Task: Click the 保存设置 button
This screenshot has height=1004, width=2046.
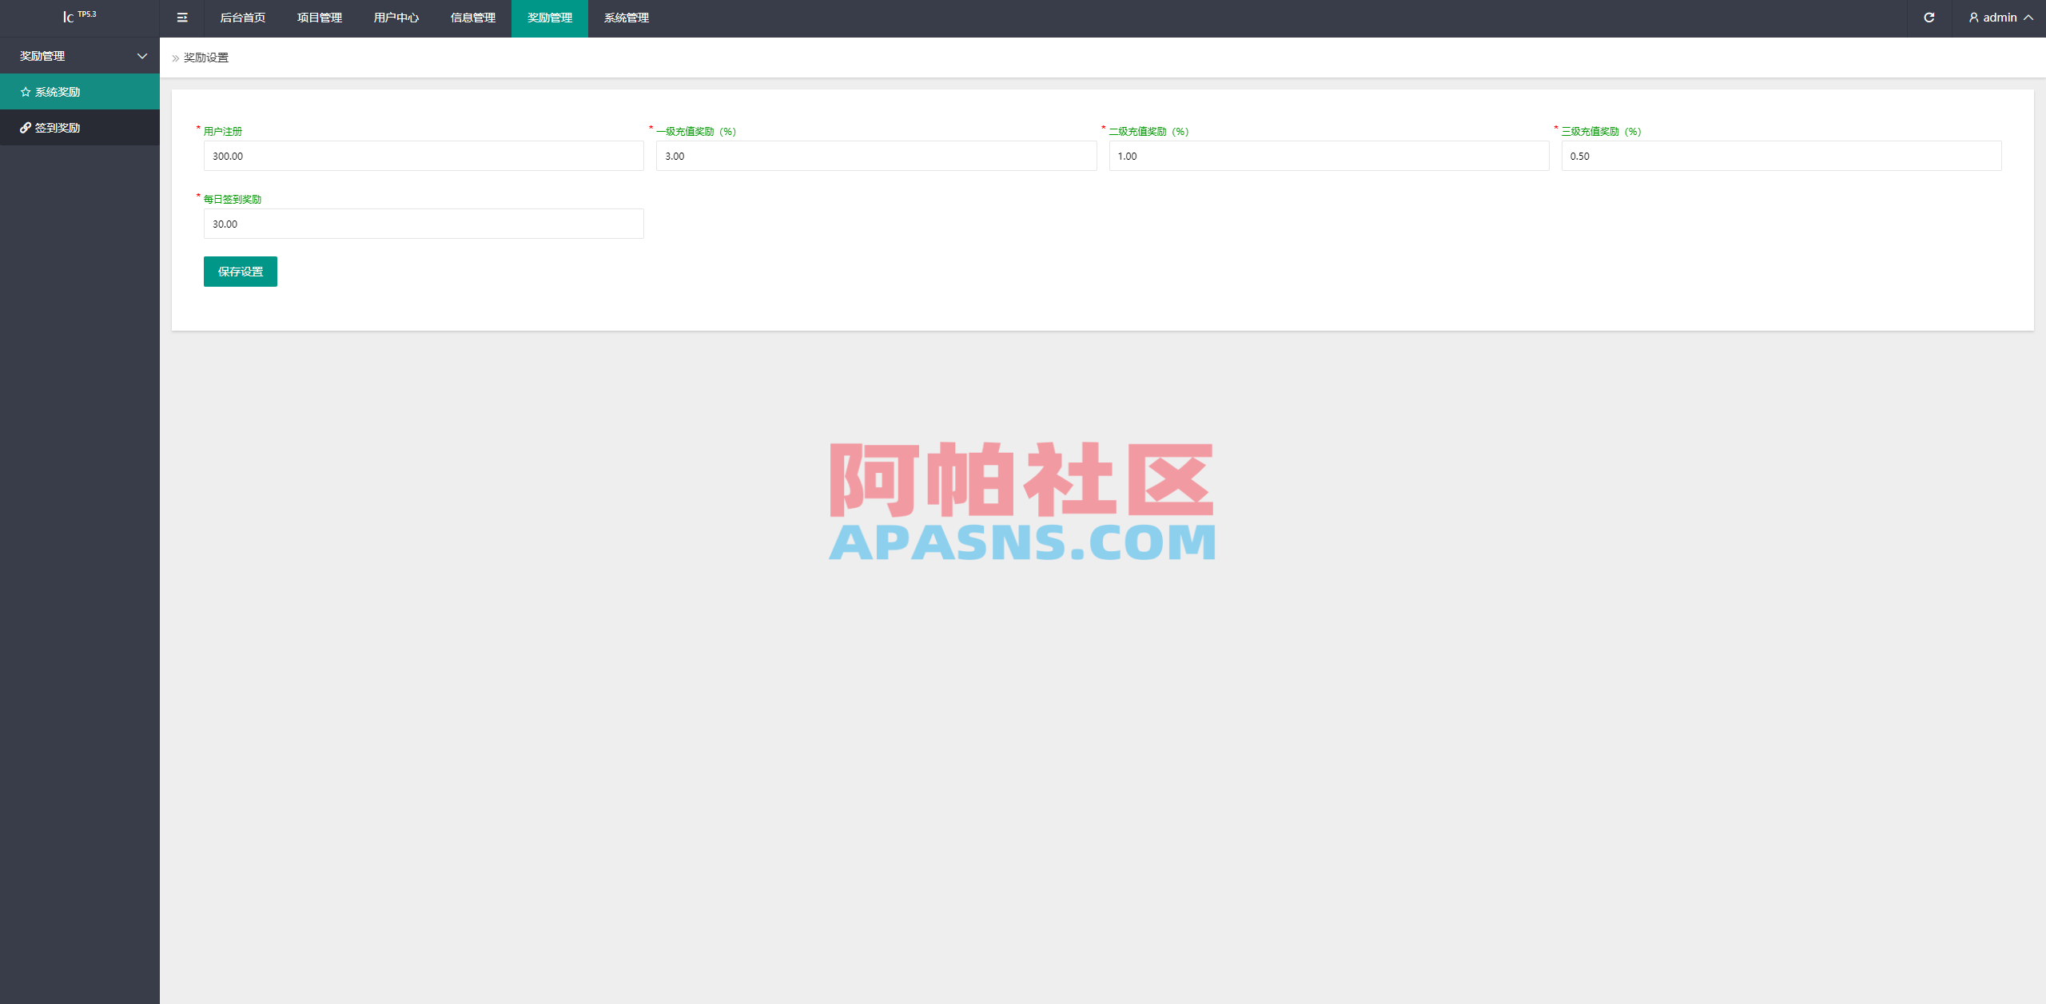Action: click(x=240, y=272)
